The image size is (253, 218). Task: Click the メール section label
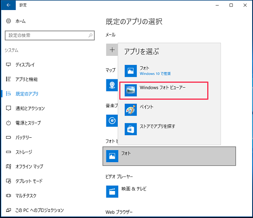110,35
